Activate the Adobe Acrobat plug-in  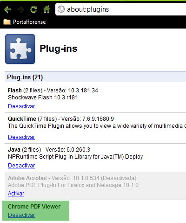[16, 194]
